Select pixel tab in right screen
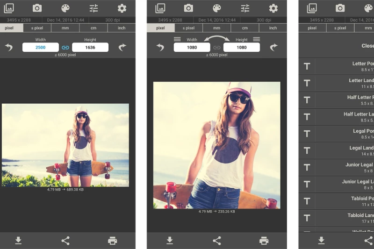374x249 pixels. coord(312,28)
